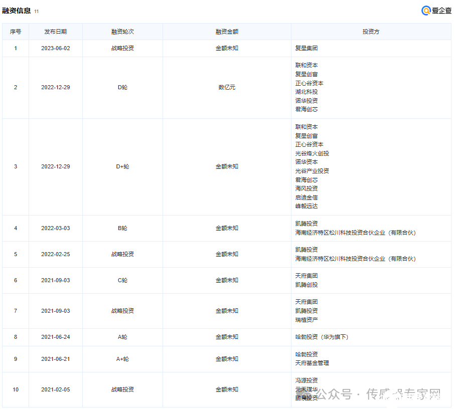This screenshot has height=412, width=455.
Task: Select the 投资方 column header
Action: coord(371,32)
